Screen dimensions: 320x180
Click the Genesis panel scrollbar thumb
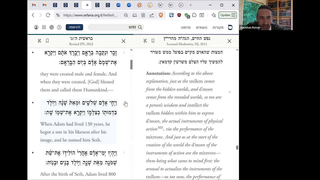[x=131, y=64]
